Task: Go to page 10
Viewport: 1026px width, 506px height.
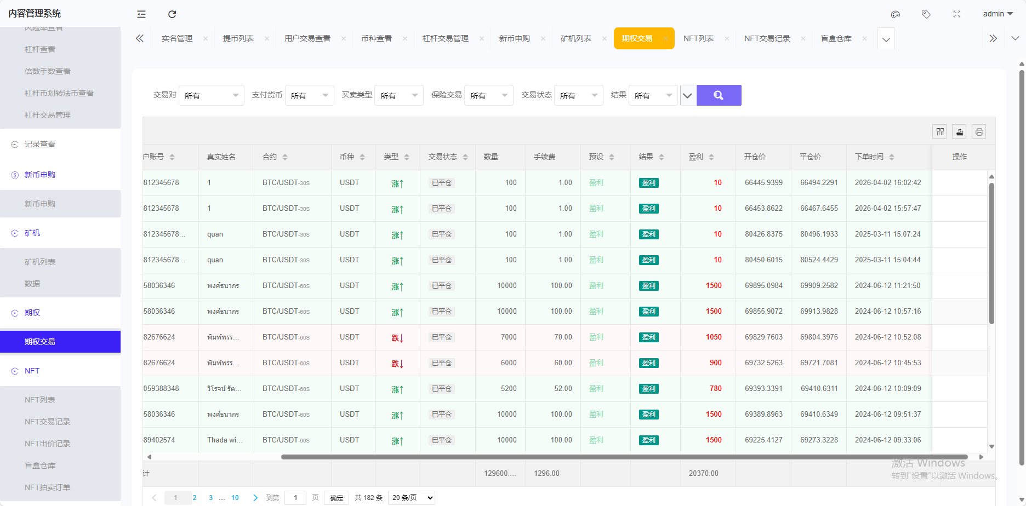Action: click(235, 498)
